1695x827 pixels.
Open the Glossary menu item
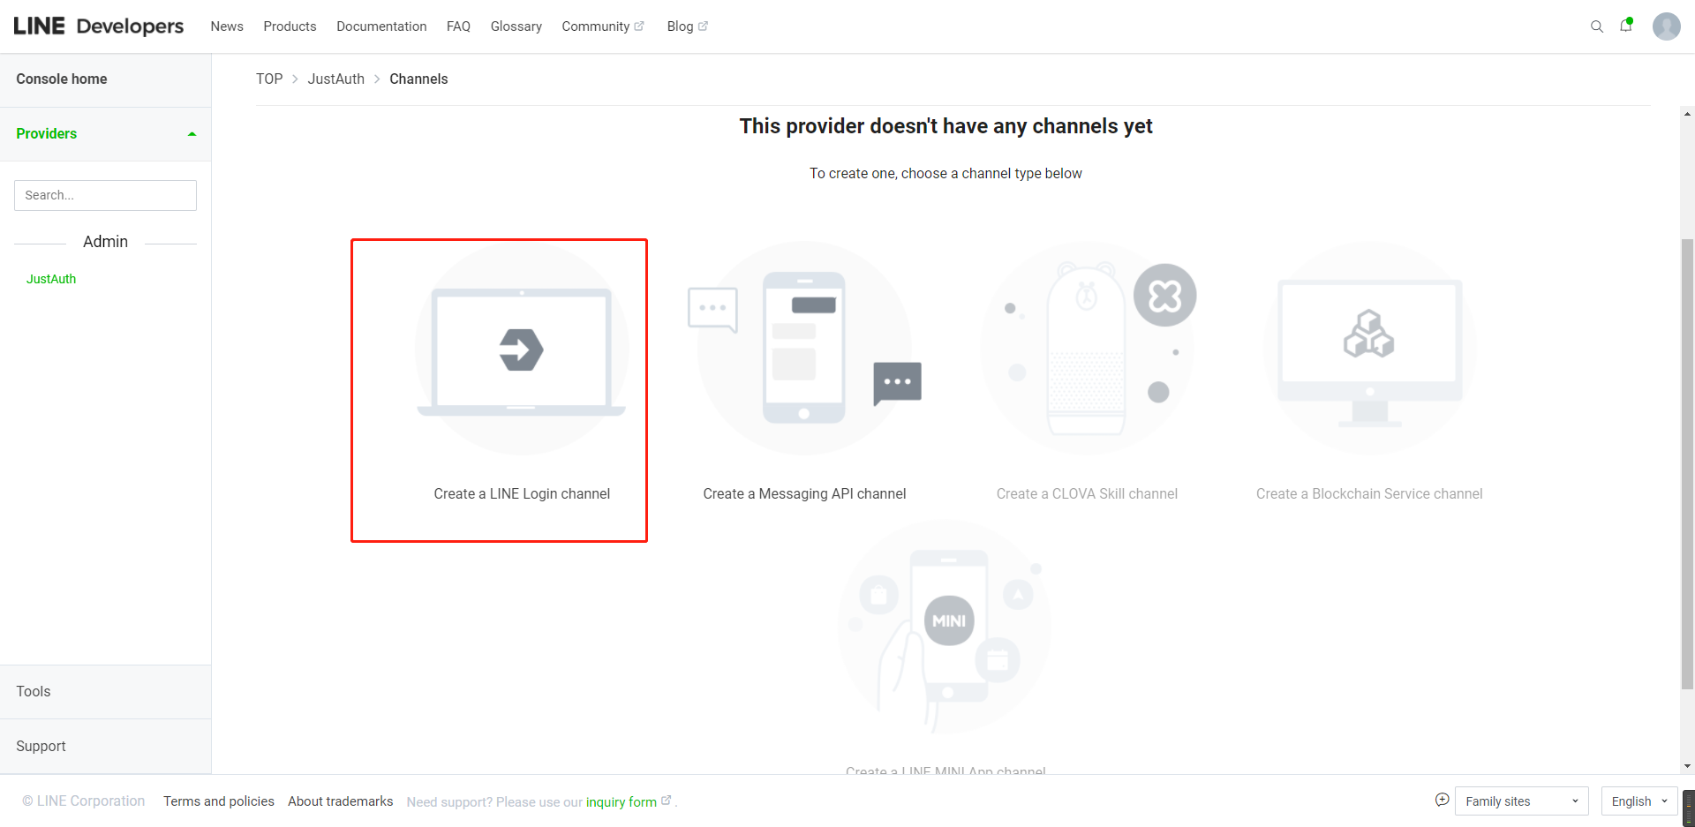pos(516,26)
